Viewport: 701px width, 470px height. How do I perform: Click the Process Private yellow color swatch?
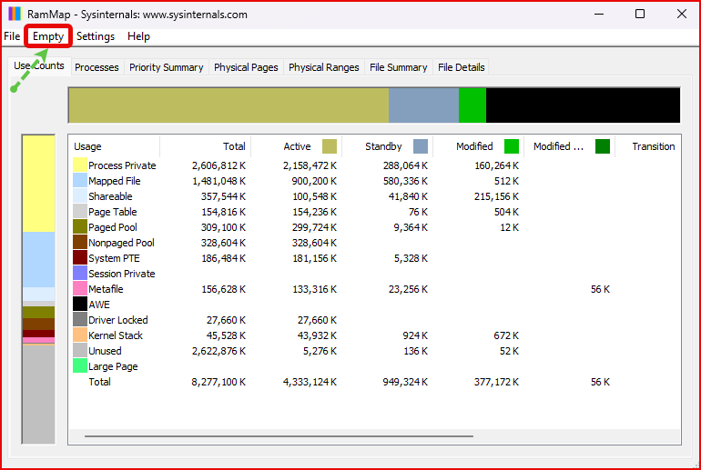pyautogui.click(x=80, y=165)
